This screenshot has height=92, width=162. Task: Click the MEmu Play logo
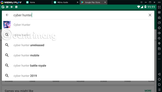click(x=11, y=2)
